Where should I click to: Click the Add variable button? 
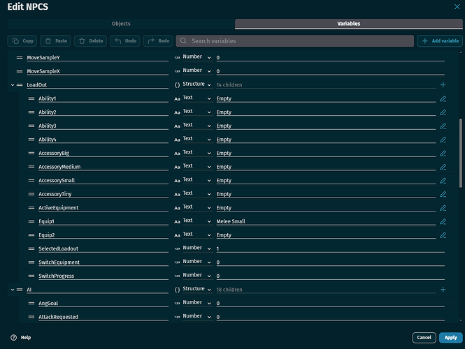coord(440,41)
